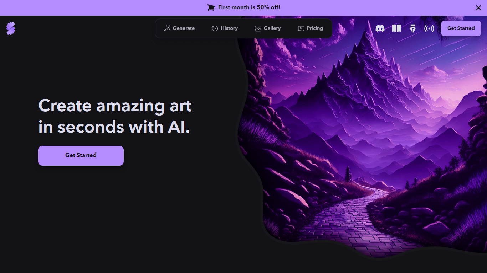The width and height of the screenshot is (487, 273).
Task: Click the money icon beside Pricing
Action: click(x=301, y=28)
